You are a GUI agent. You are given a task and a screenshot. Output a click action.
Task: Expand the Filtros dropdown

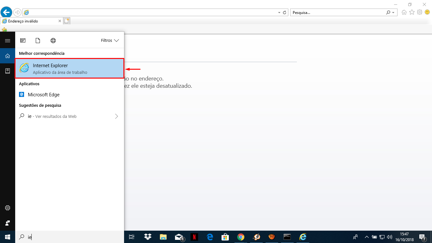point(110,41)
